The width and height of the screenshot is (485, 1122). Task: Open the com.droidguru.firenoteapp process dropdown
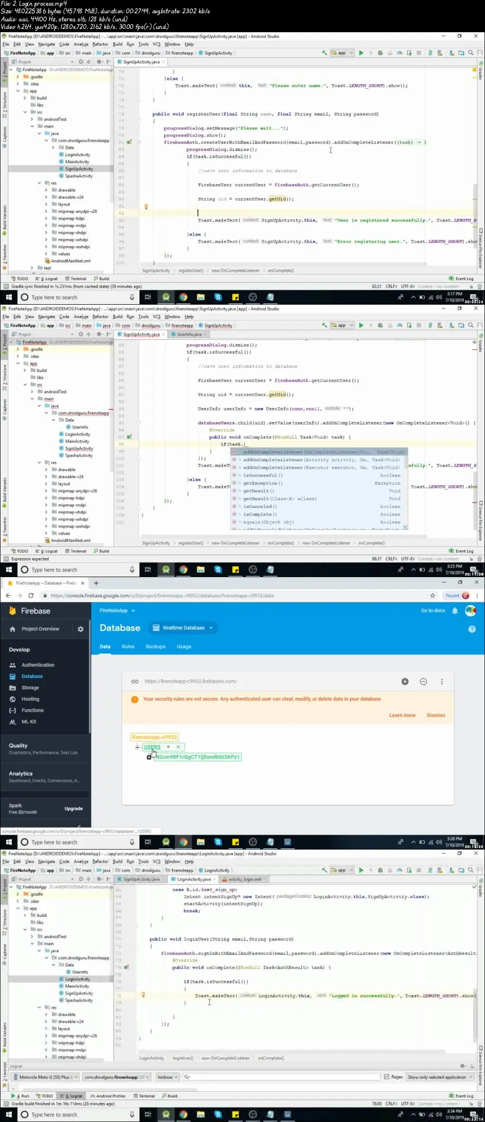click(x=117, y=1077)
